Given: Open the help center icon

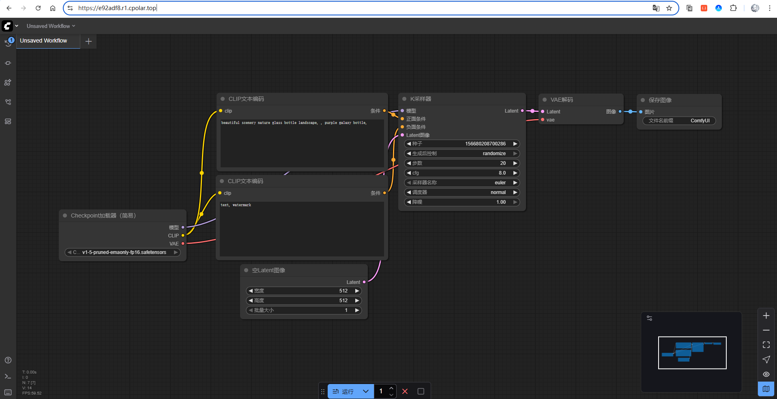Looking at the screenshot, I should click(x=8, y=360).
